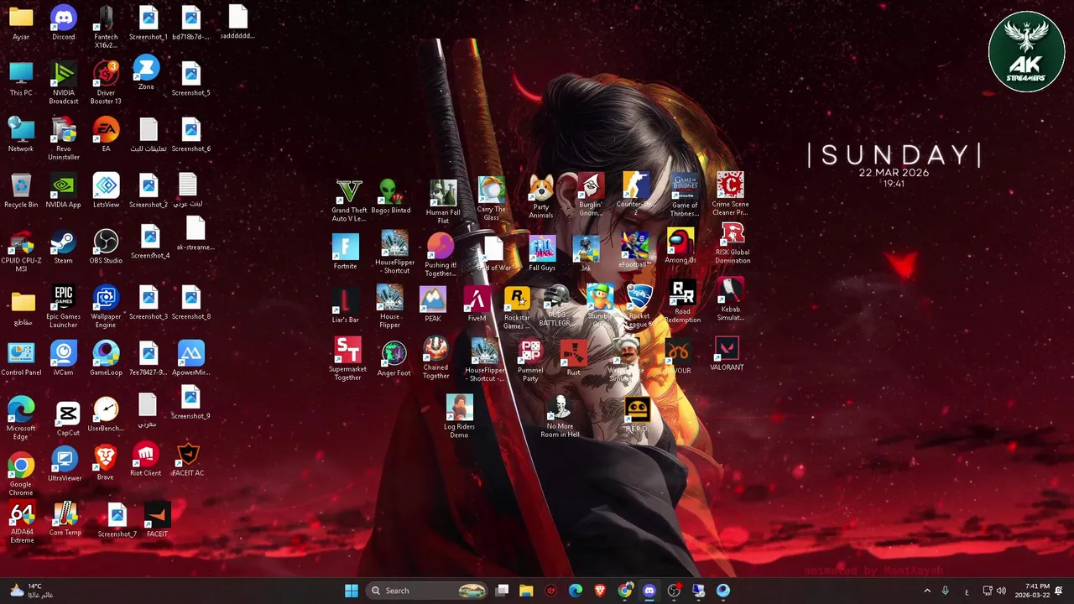Launch the Riot Client shortcut
Image resolution: width=1074 pixels, height=604 pixels.
pyautogui.click(x=145, y=460)
